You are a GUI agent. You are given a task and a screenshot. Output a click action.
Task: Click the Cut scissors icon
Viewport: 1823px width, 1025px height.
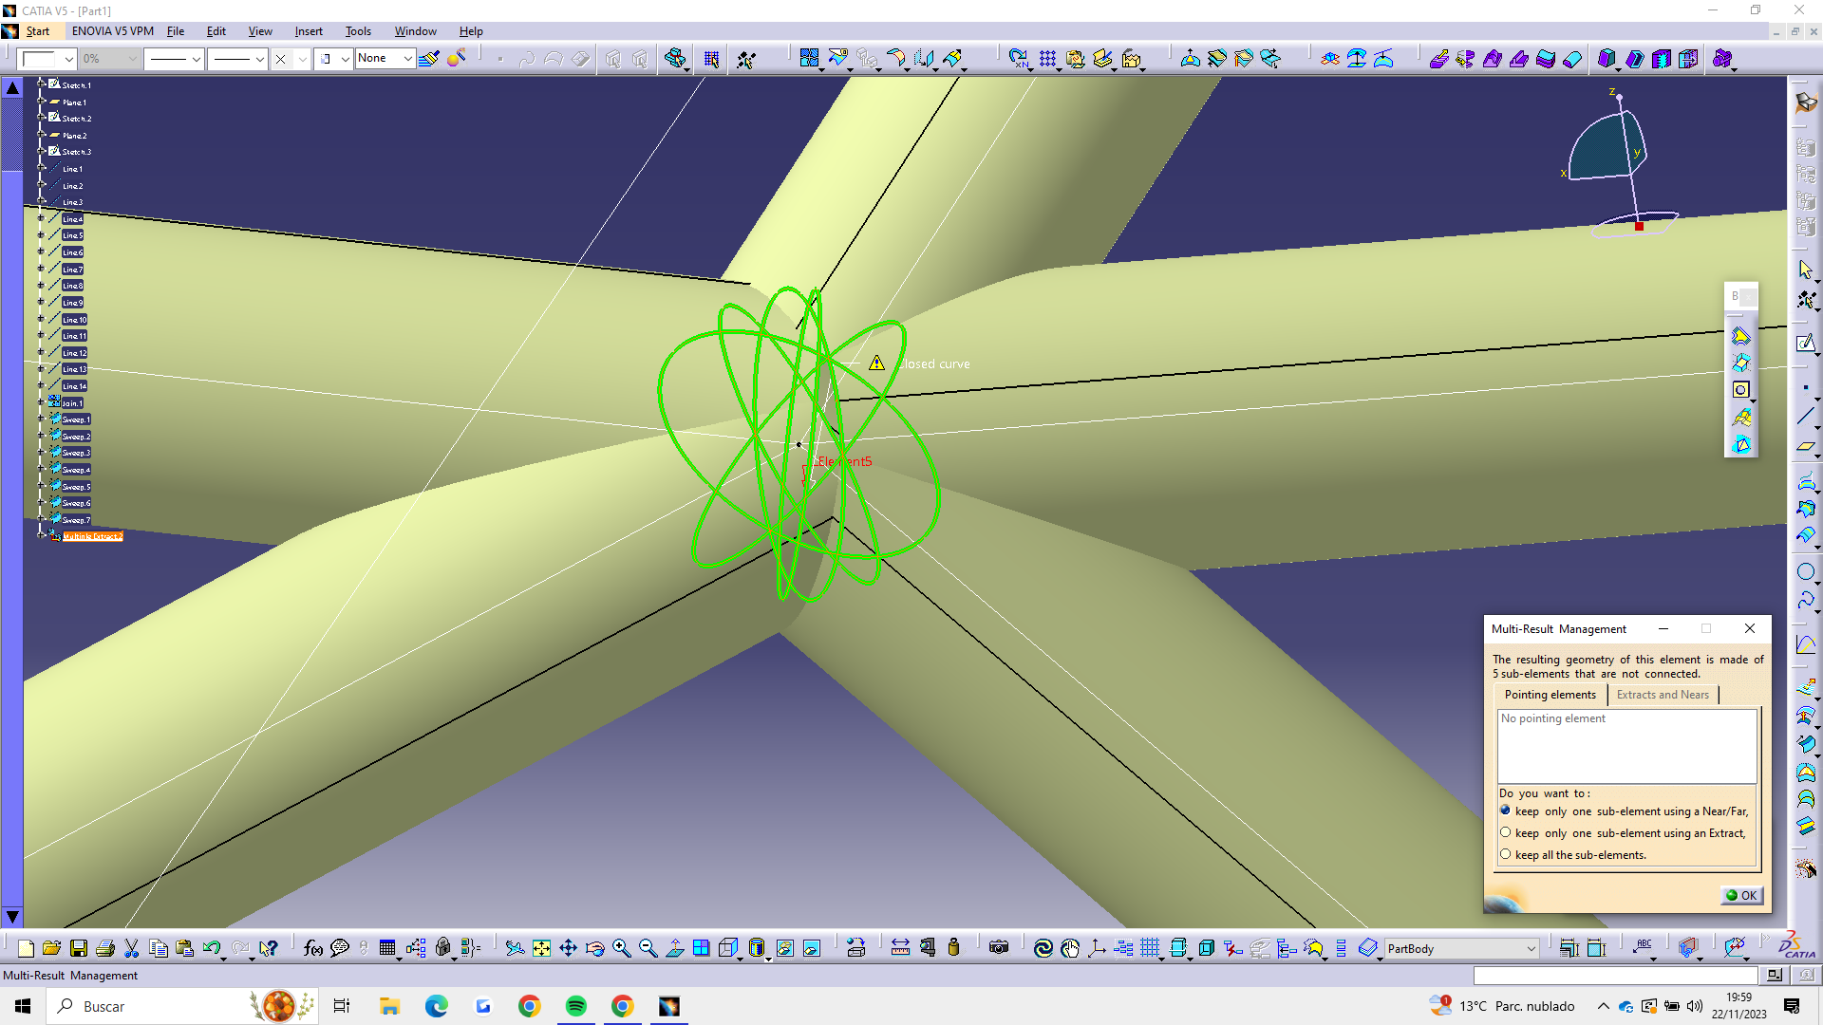coord(132,948)
